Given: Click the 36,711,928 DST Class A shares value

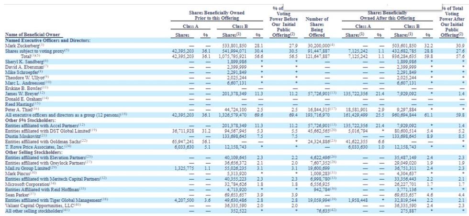Looking at the screenshot, I should pyautogui.click(x=183, y=131).
